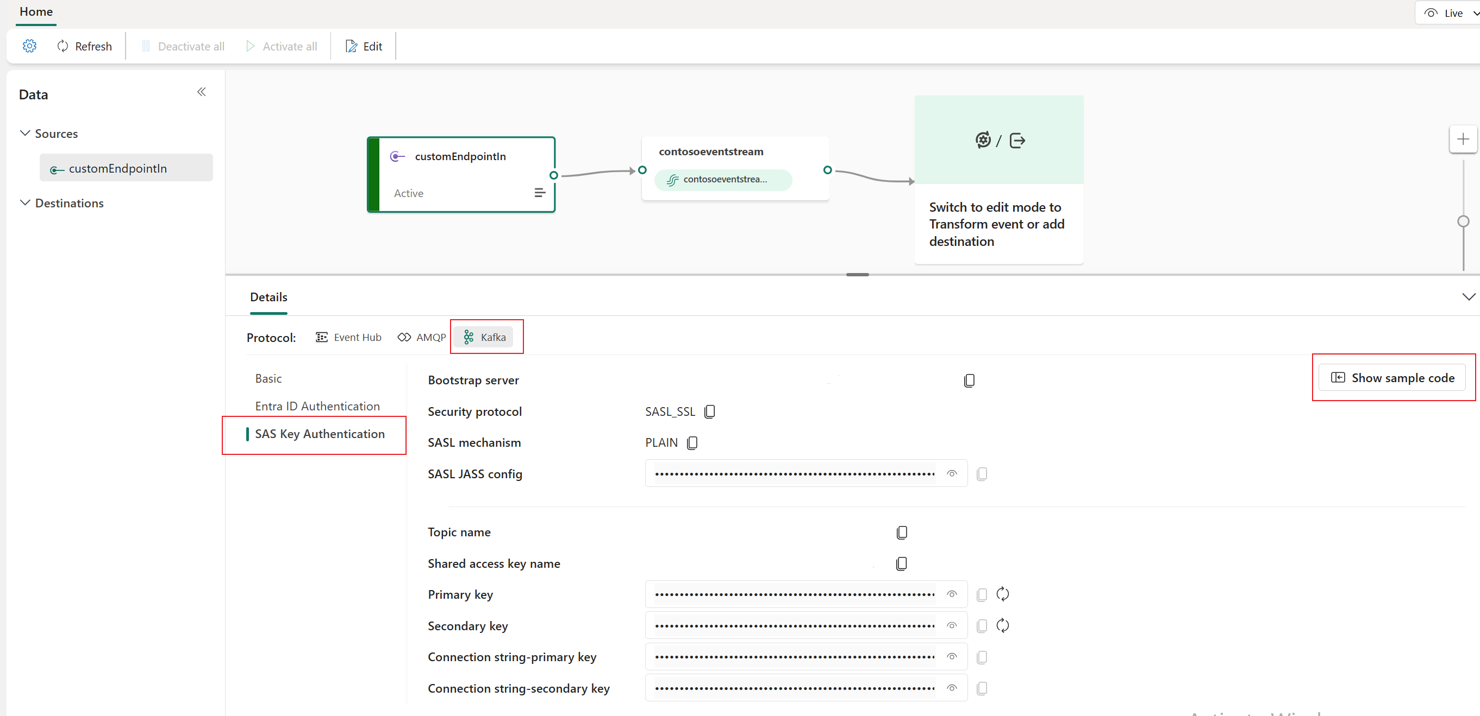Drag the vertical scrollbar on right side
The width and height of the screenshot is (1480, 716).
click(x=1462, y=219)
